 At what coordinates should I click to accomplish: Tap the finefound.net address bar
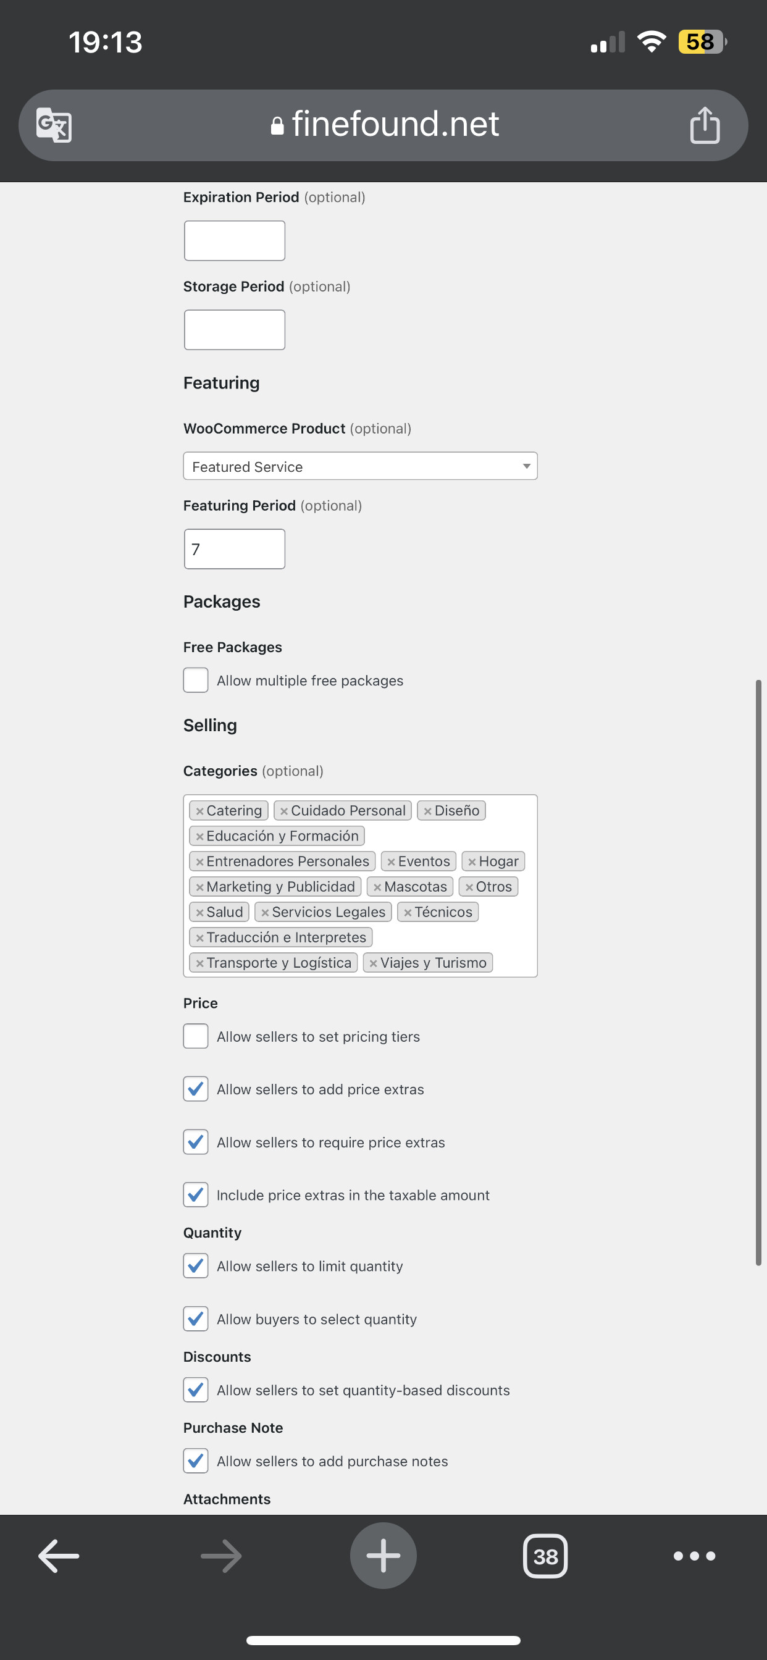click(383, 124)
